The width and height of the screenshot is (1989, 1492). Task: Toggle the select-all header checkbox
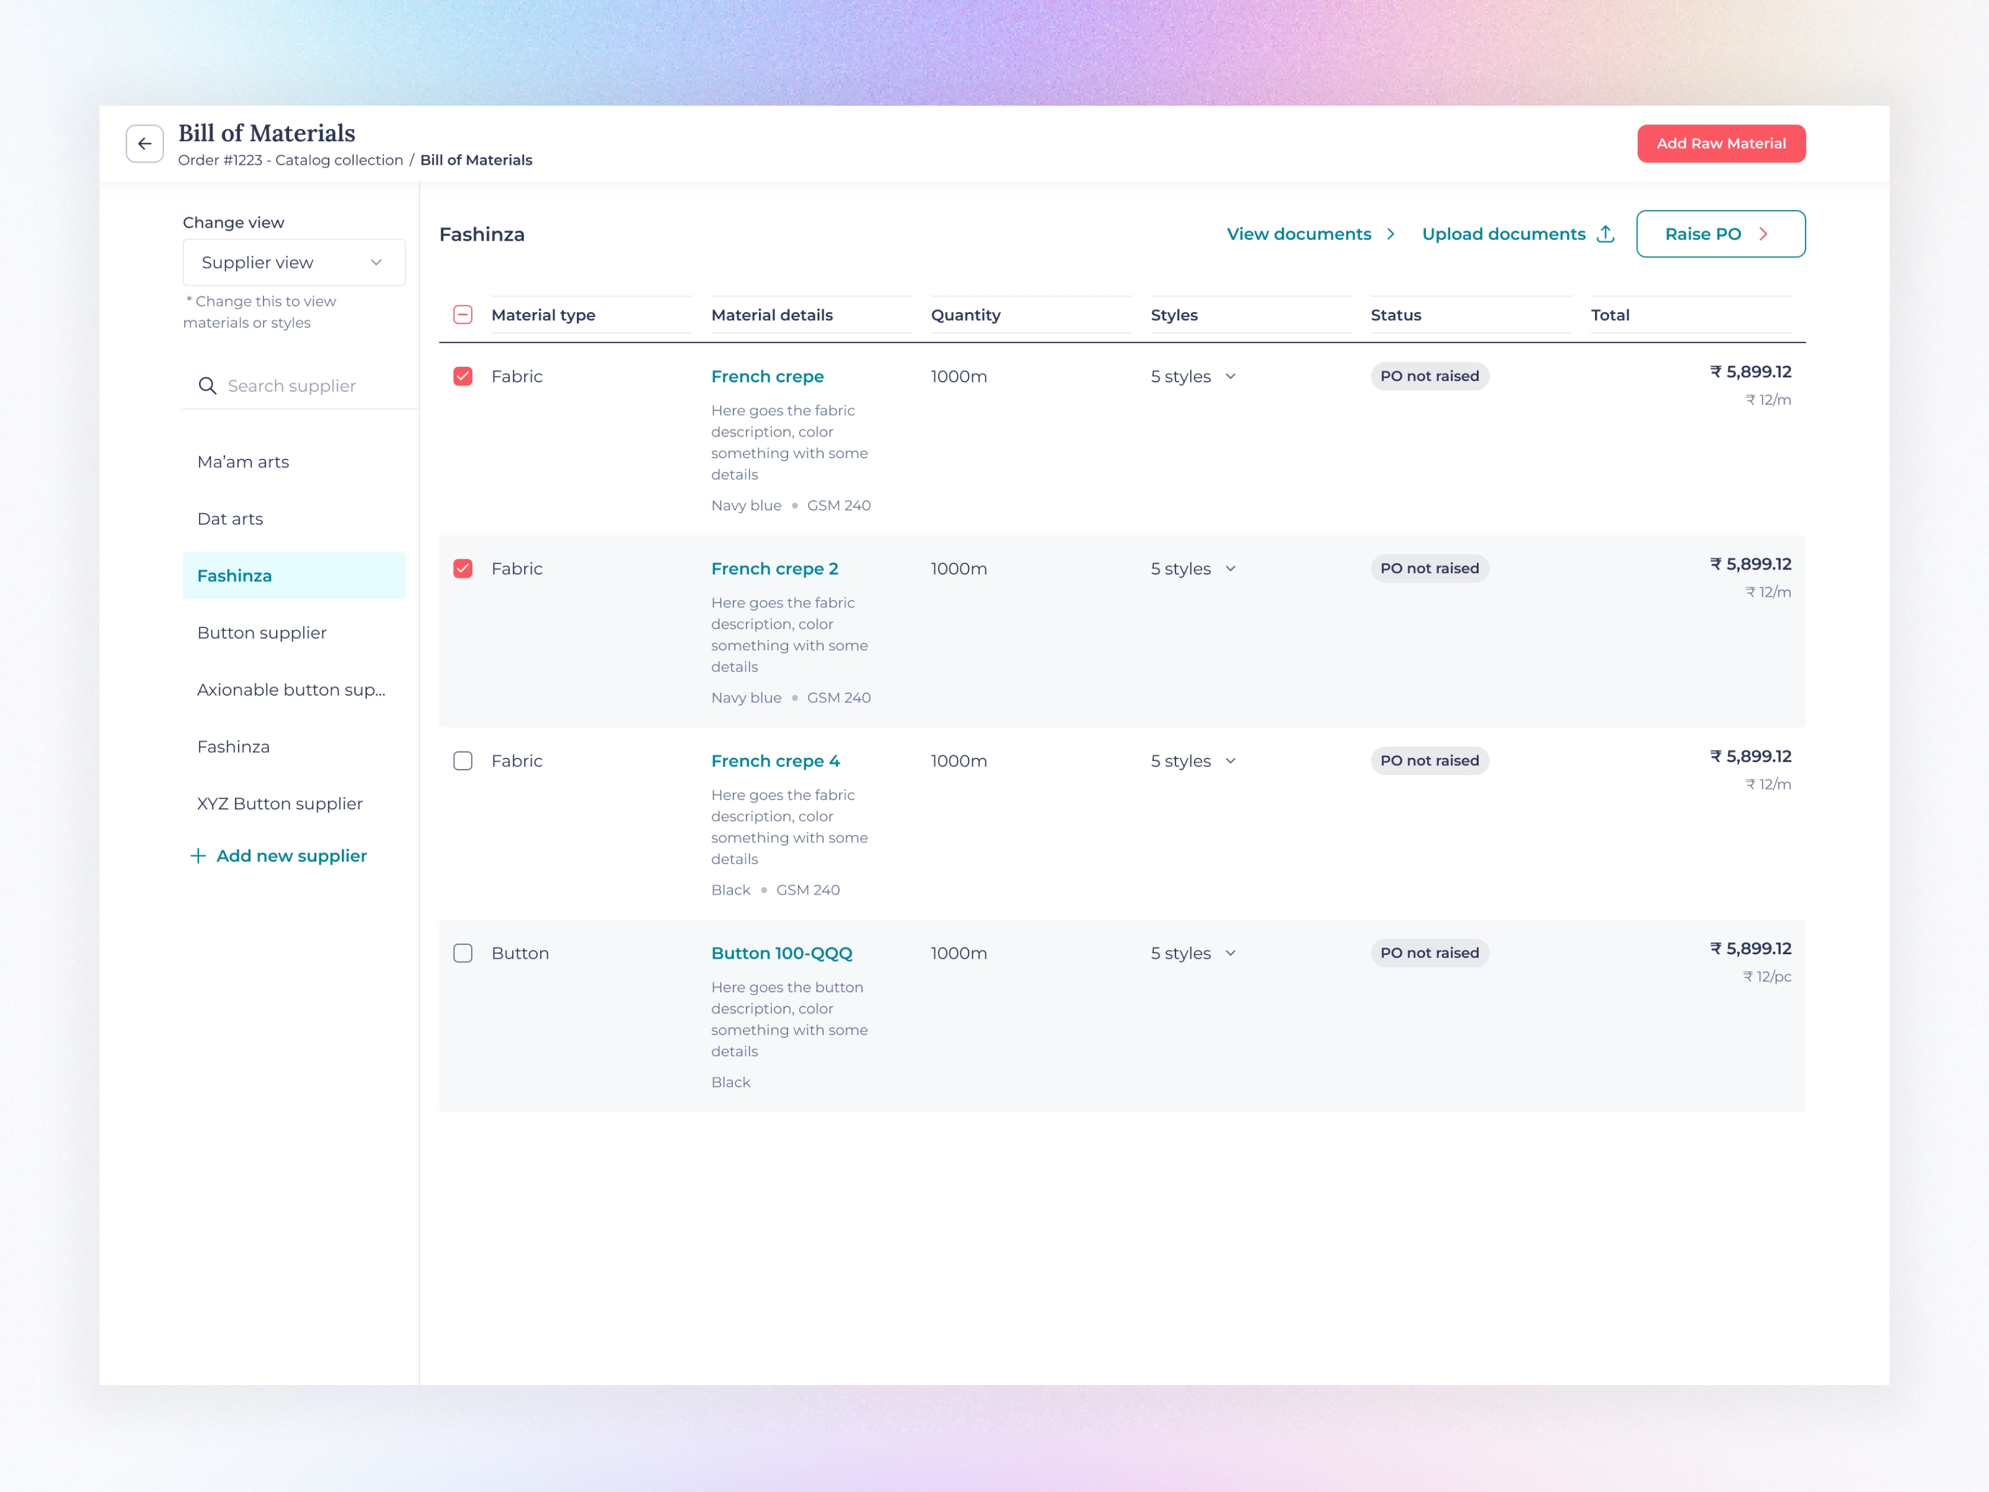[x=462, y=315]
